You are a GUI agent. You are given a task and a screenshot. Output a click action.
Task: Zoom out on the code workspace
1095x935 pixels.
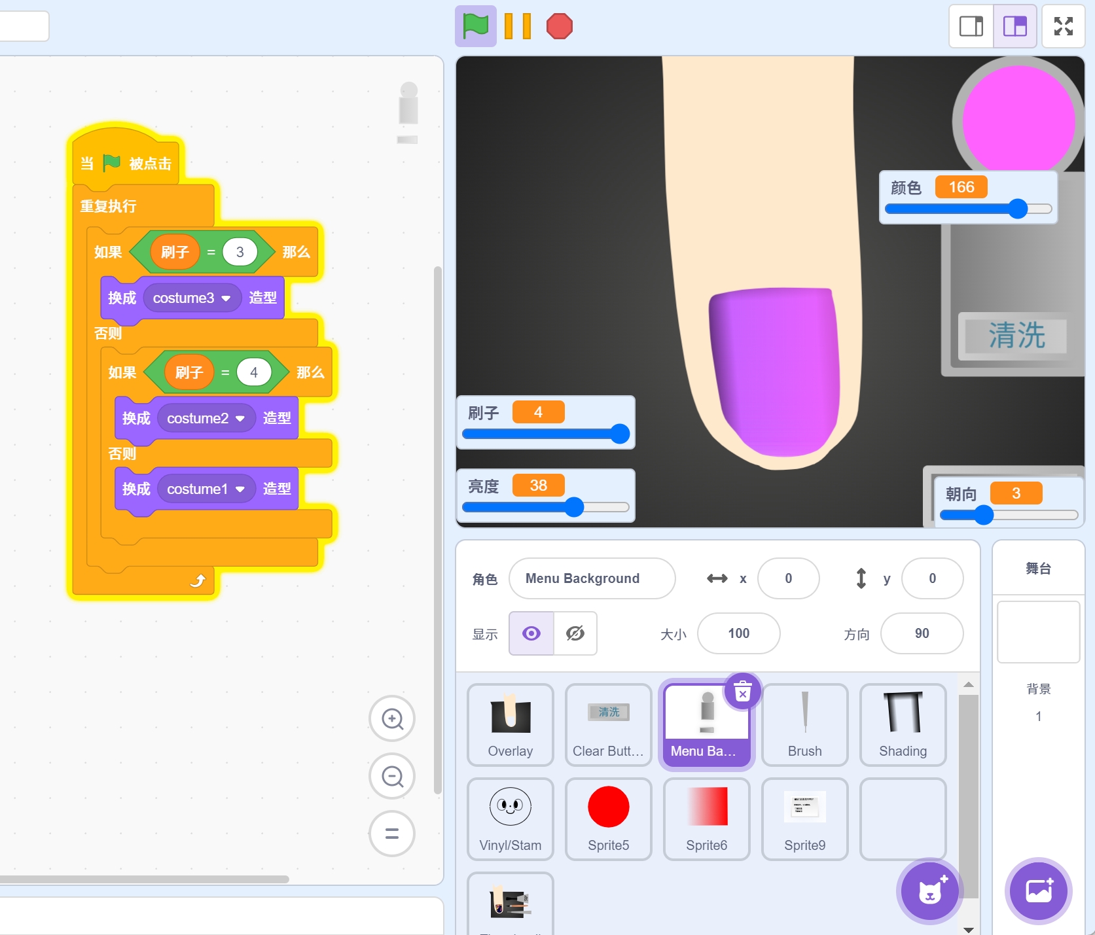[392, 776]
